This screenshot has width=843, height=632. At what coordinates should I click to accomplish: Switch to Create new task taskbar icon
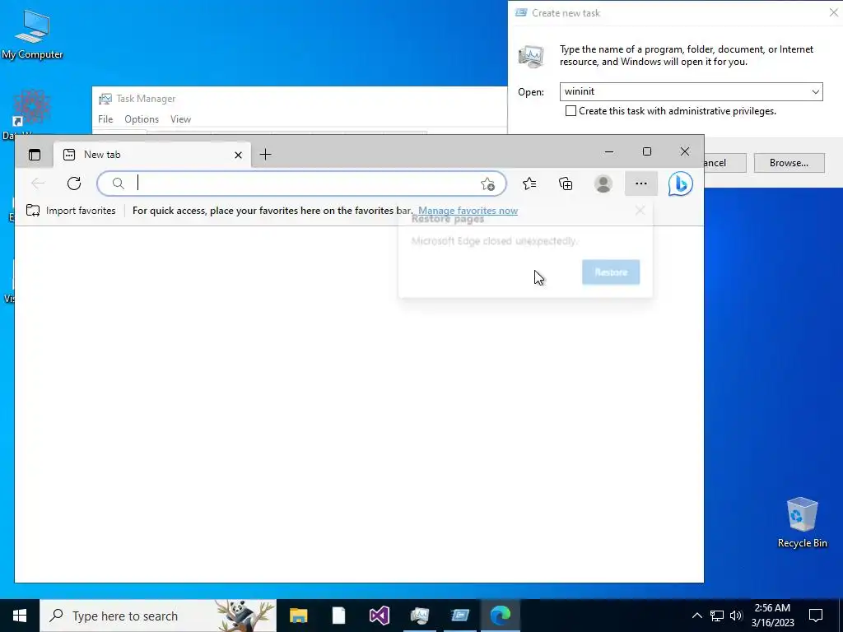tap(459, 616)
